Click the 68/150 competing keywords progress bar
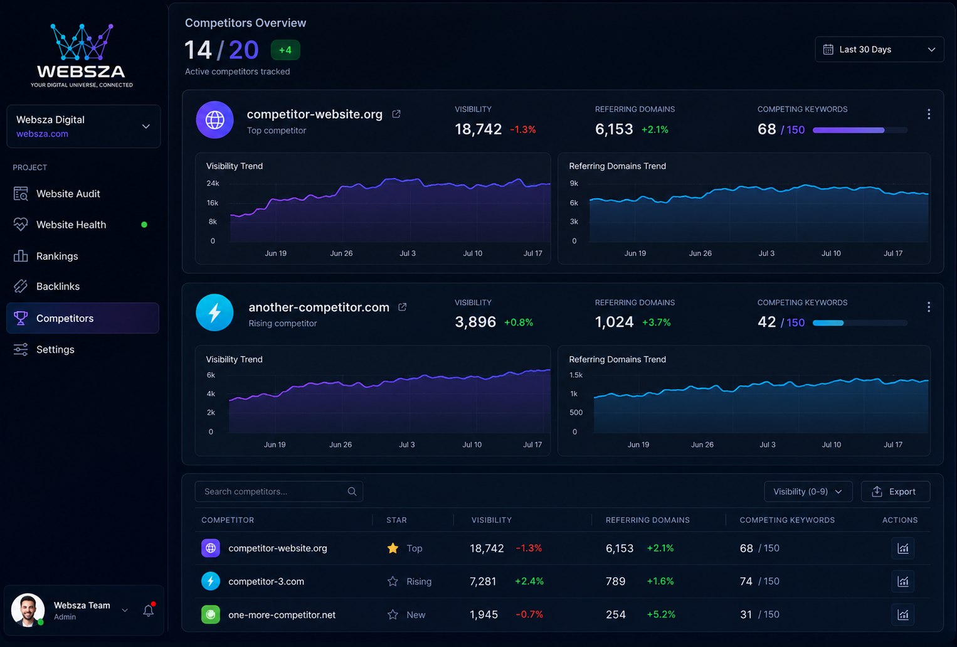The width and height of the screenshot is (957, 647). tap(860, 130)
